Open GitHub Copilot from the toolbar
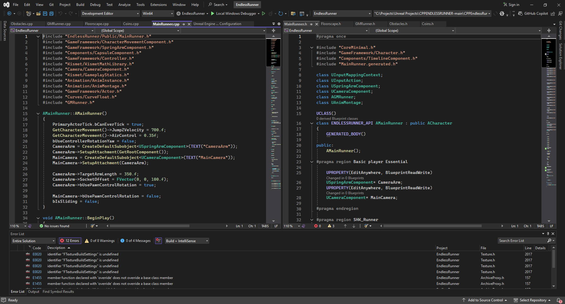 [x=533, y=14]
